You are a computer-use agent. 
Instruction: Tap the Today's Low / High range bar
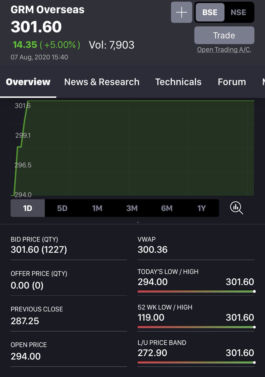click(x=196, y=292)
